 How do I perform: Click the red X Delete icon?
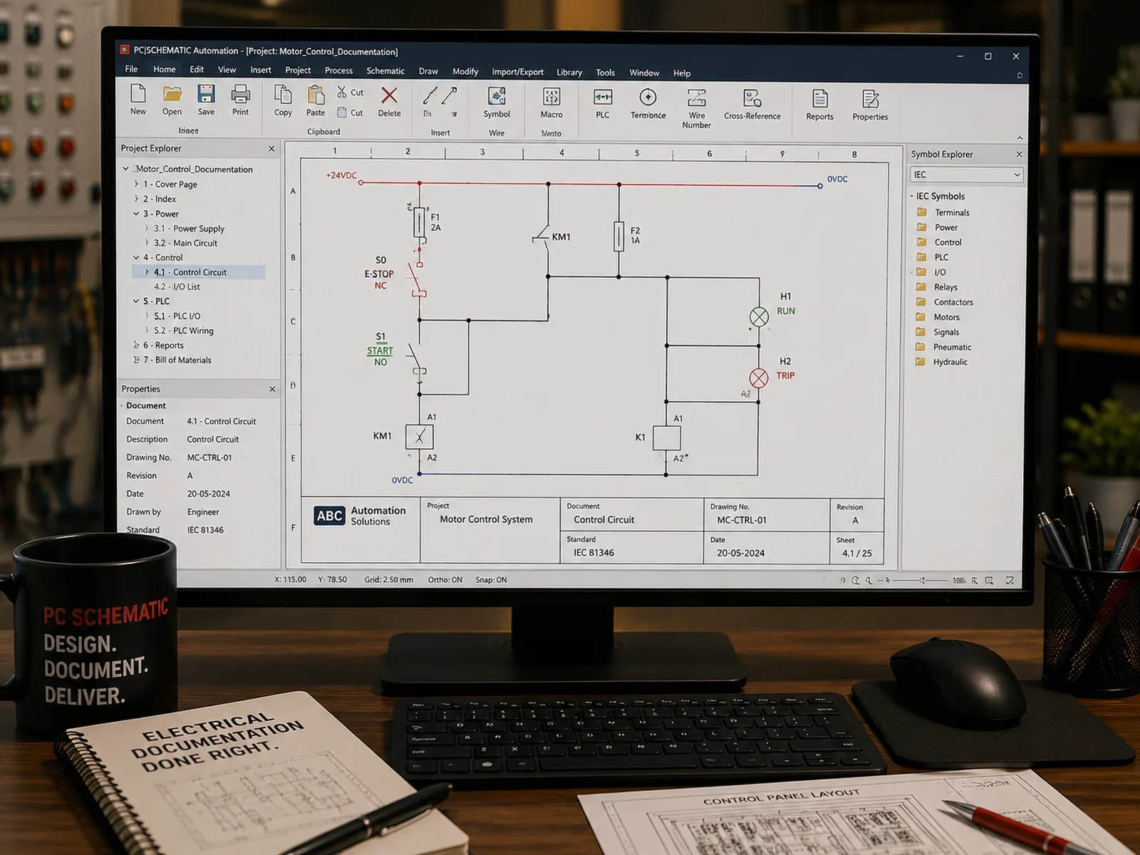(x=389, y=95)
